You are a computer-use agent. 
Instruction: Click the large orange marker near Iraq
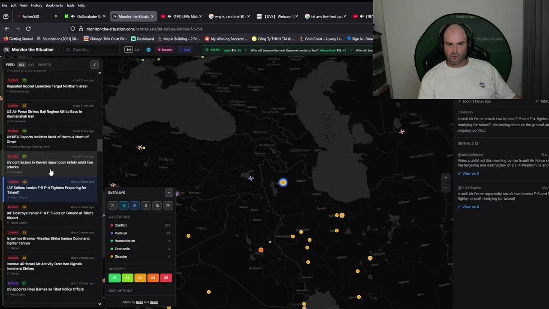(261, 250)
